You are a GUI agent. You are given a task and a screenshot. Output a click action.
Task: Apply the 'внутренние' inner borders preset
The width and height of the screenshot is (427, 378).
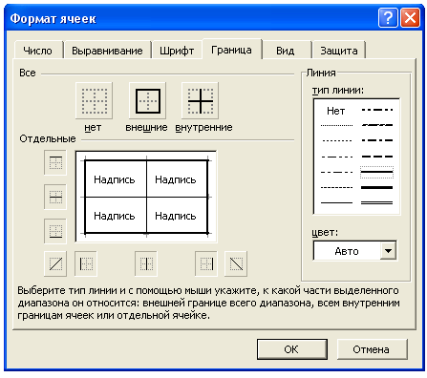coord(200,101)
